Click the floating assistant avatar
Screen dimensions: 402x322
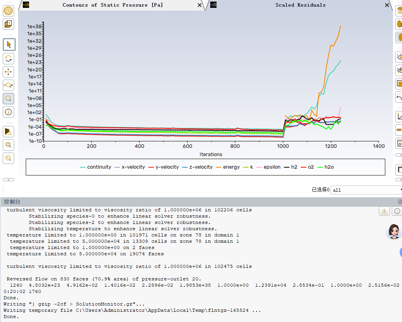393,231
